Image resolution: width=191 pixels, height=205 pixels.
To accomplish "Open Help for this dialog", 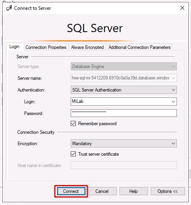I will (134, 191).
